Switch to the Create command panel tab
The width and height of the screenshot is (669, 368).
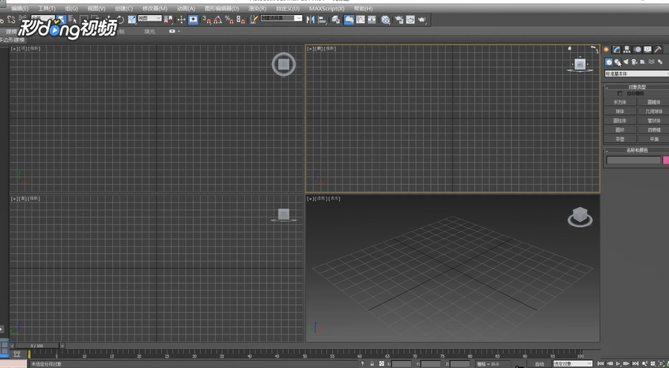click(x=607, y=50)
